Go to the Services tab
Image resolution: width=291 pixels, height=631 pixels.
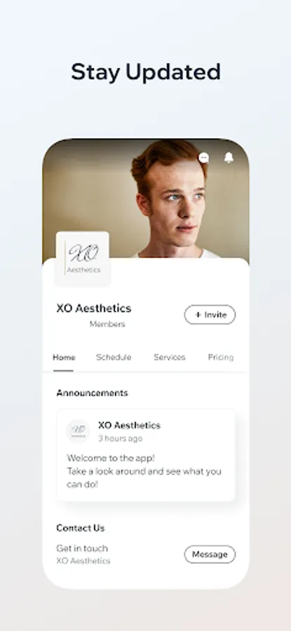(x=170, y=358)
